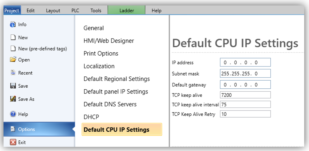Click the blue Info icon
This screenshot has height=151, width=309.
[x=13, y=25]
